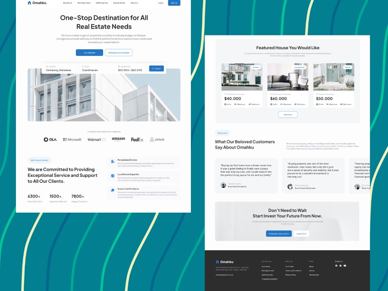Click the avatar on first testimonial card
The image size is (388, 291).
point(223,185)
